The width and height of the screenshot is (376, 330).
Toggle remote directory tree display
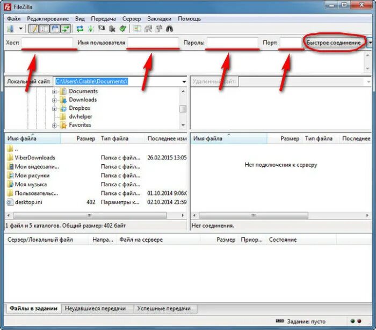tap(55, 29)
